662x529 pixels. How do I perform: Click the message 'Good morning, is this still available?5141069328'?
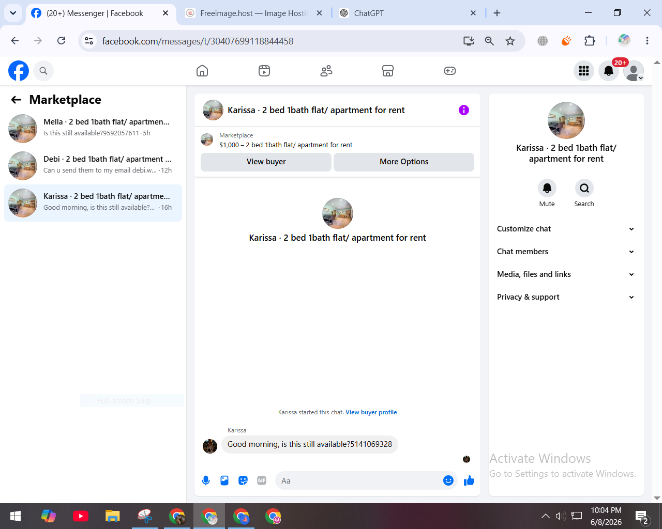pos(310,444)
